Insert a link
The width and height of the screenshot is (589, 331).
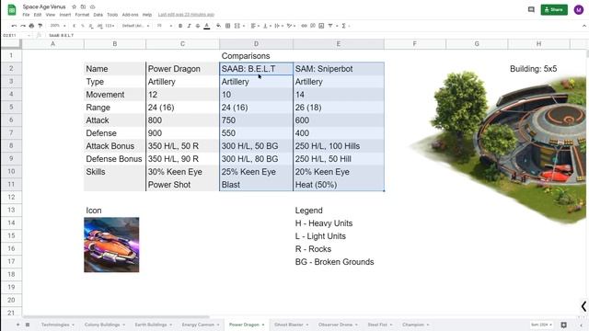tap(304, 26)
